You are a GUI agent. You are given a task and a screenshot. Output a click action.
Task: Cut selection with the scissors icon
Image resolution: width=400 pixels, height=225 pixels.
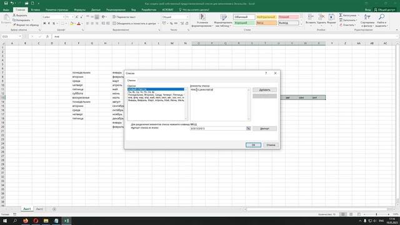click(x=14, y=15)
